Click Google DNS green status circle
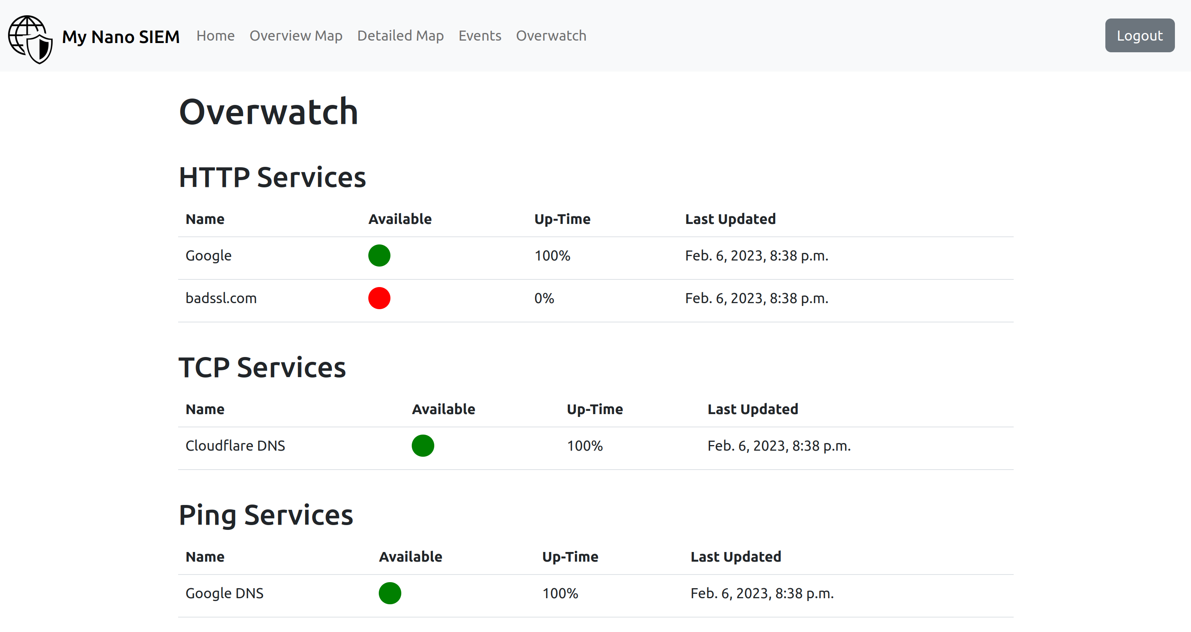The height and width of the screenshot is (632, 1191). tap(390, 593)
